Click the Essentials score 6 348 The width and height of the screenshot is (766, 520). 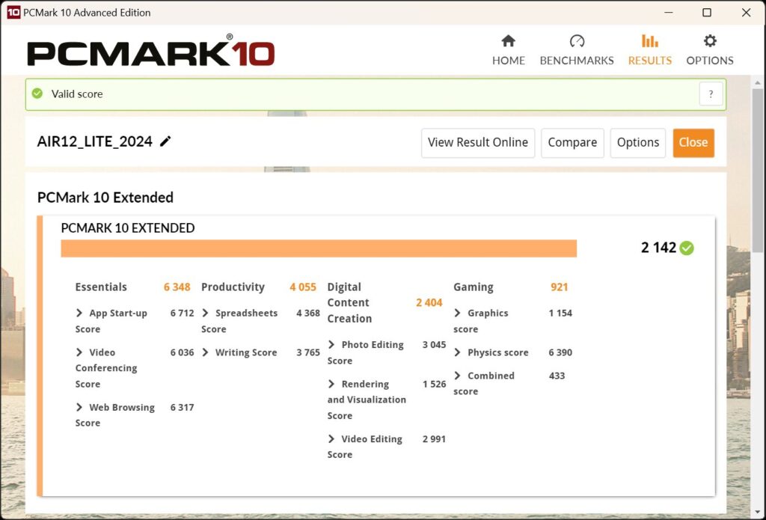[x=177, y=287]
